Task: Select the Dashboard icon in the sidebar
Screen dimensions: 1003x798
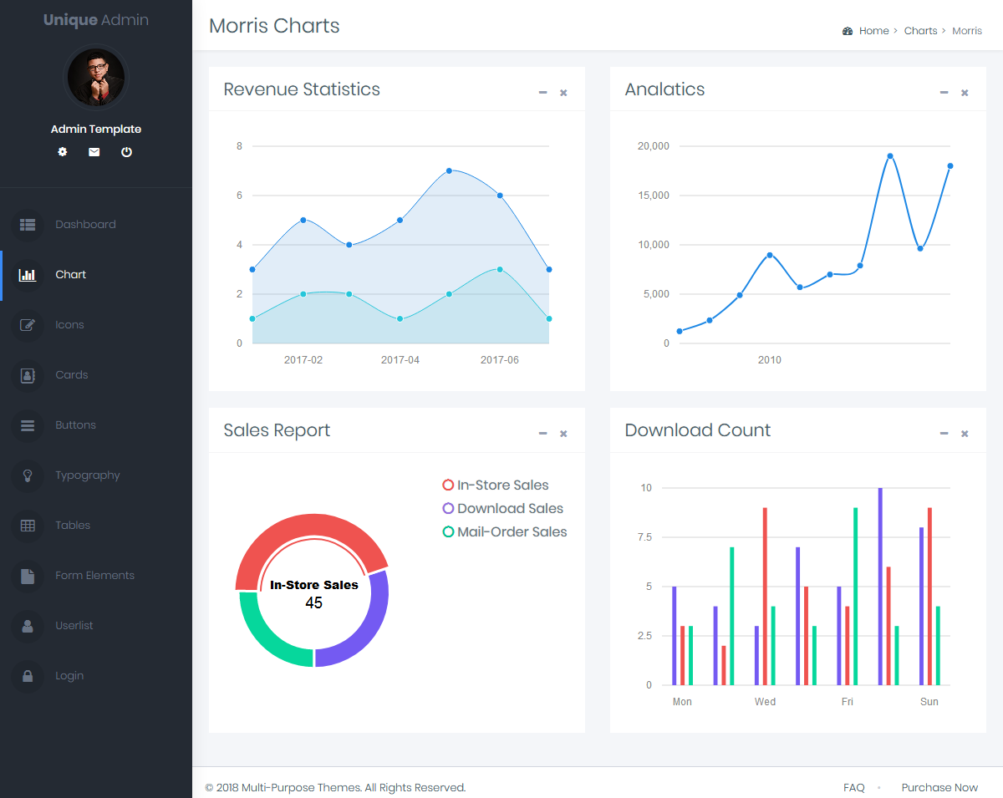Action: click(x=28, y=224)
